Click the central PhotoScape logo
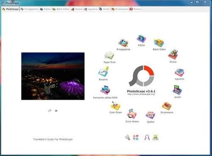 [x=141, y=76]
